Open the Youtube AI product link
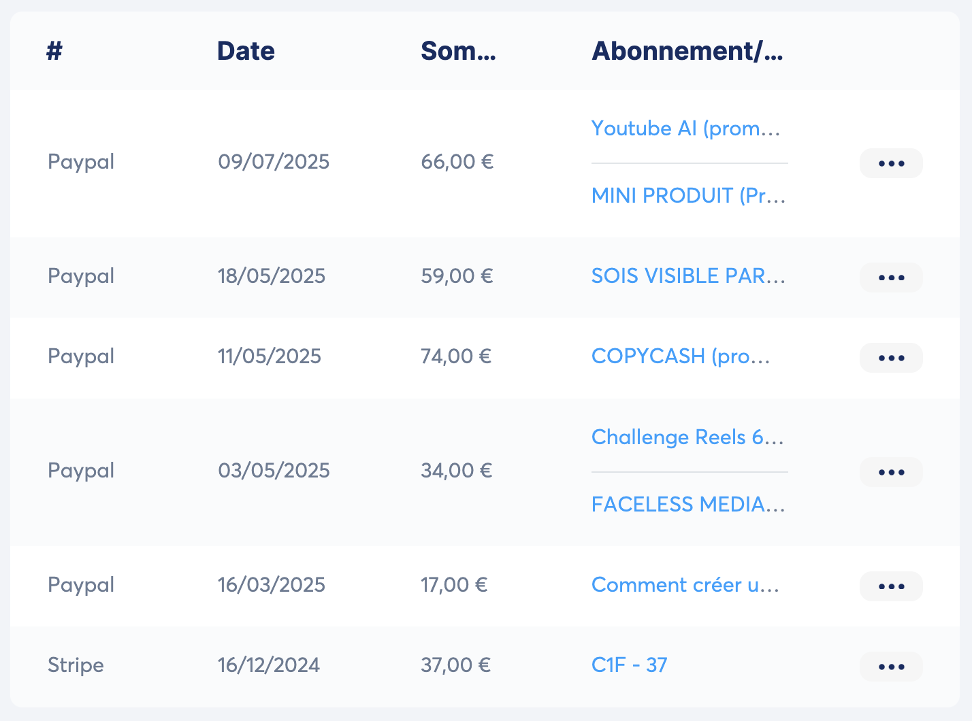This screenshot has height=721, width=972. pos(685,129)
